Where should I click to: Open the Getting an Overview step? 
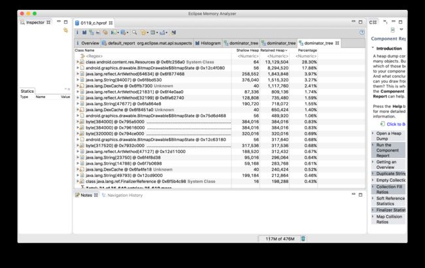[388, 165]
